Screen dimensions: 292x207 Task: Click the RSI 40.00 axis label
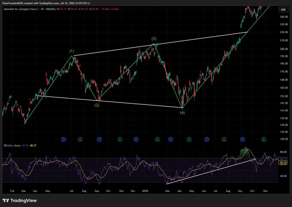[x=283, y=176]
